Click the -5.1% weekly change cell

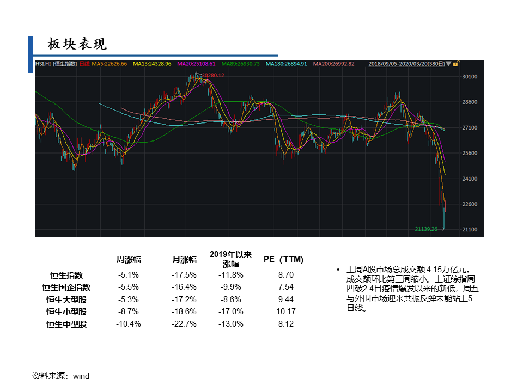click(x=129, y=275)
